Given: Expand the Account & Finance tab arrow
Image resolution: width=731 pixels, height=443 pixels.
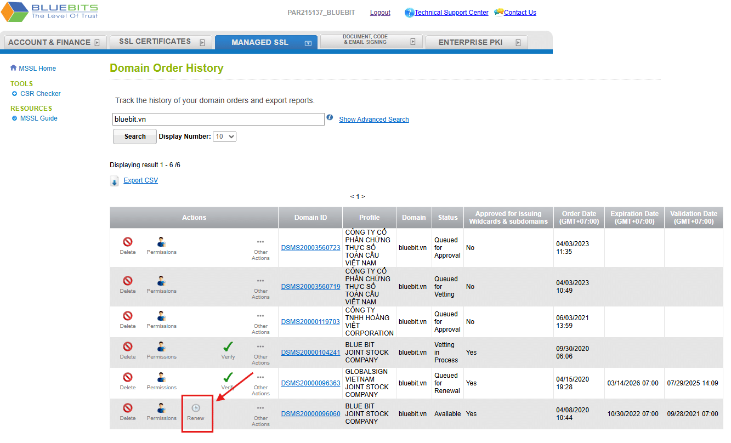Looking at the screenshot, I should coord(97,43).
